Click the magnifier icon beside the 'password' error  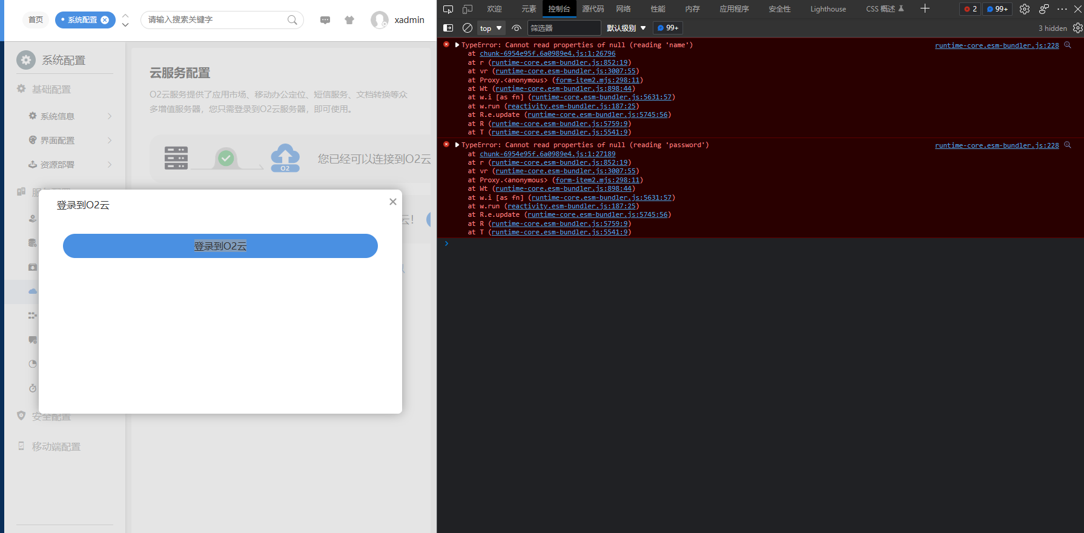coord(1068,145)
